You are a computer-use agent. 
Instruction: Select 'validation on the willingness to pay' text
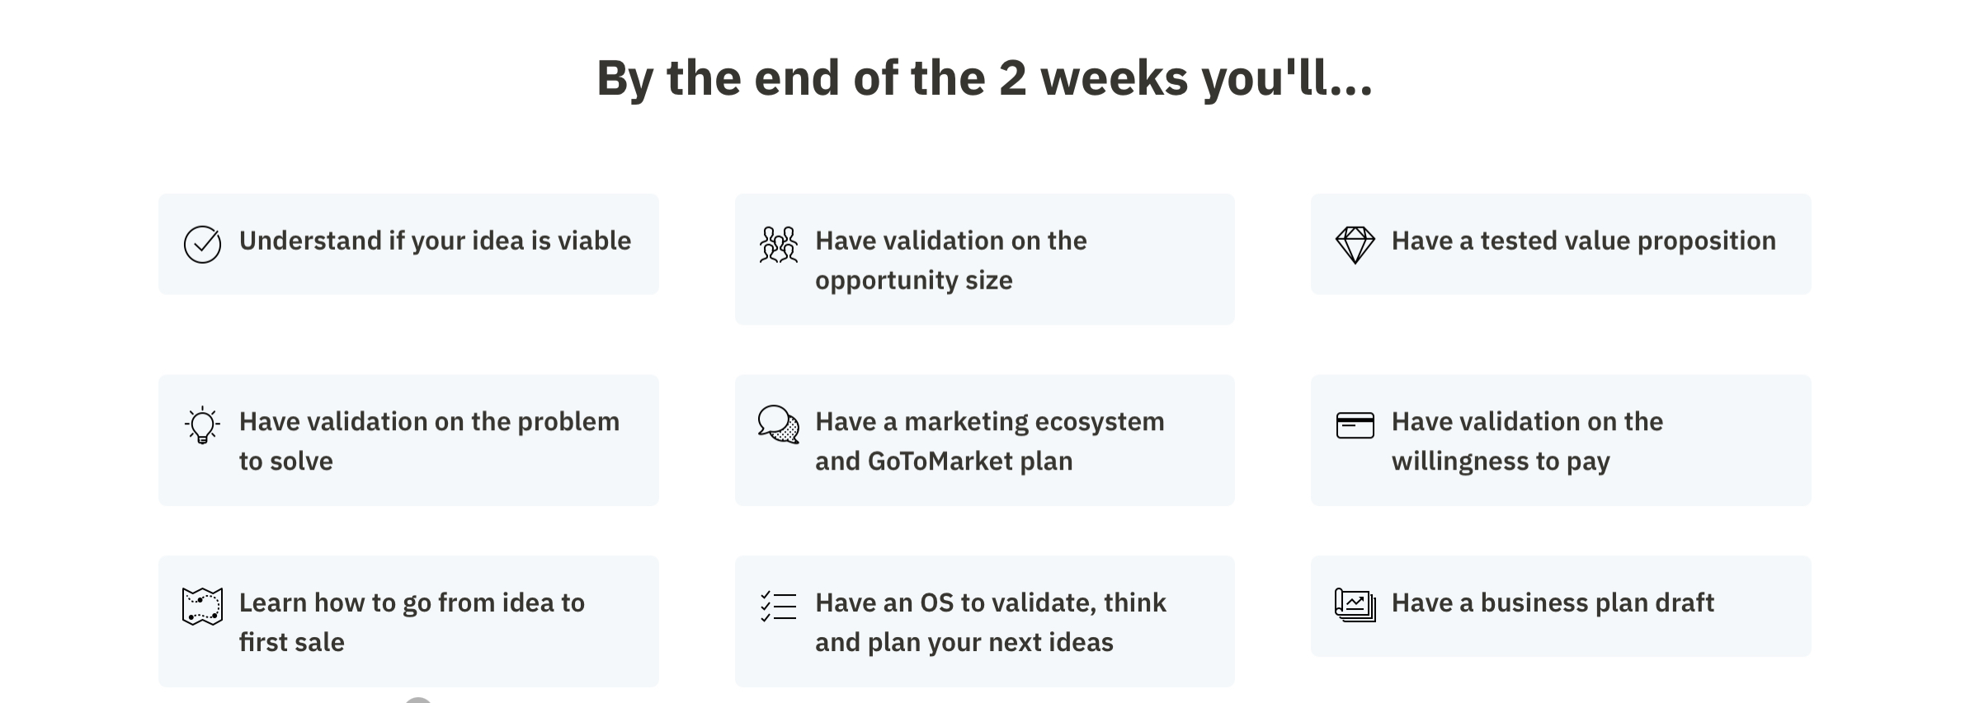[1527, 441]
